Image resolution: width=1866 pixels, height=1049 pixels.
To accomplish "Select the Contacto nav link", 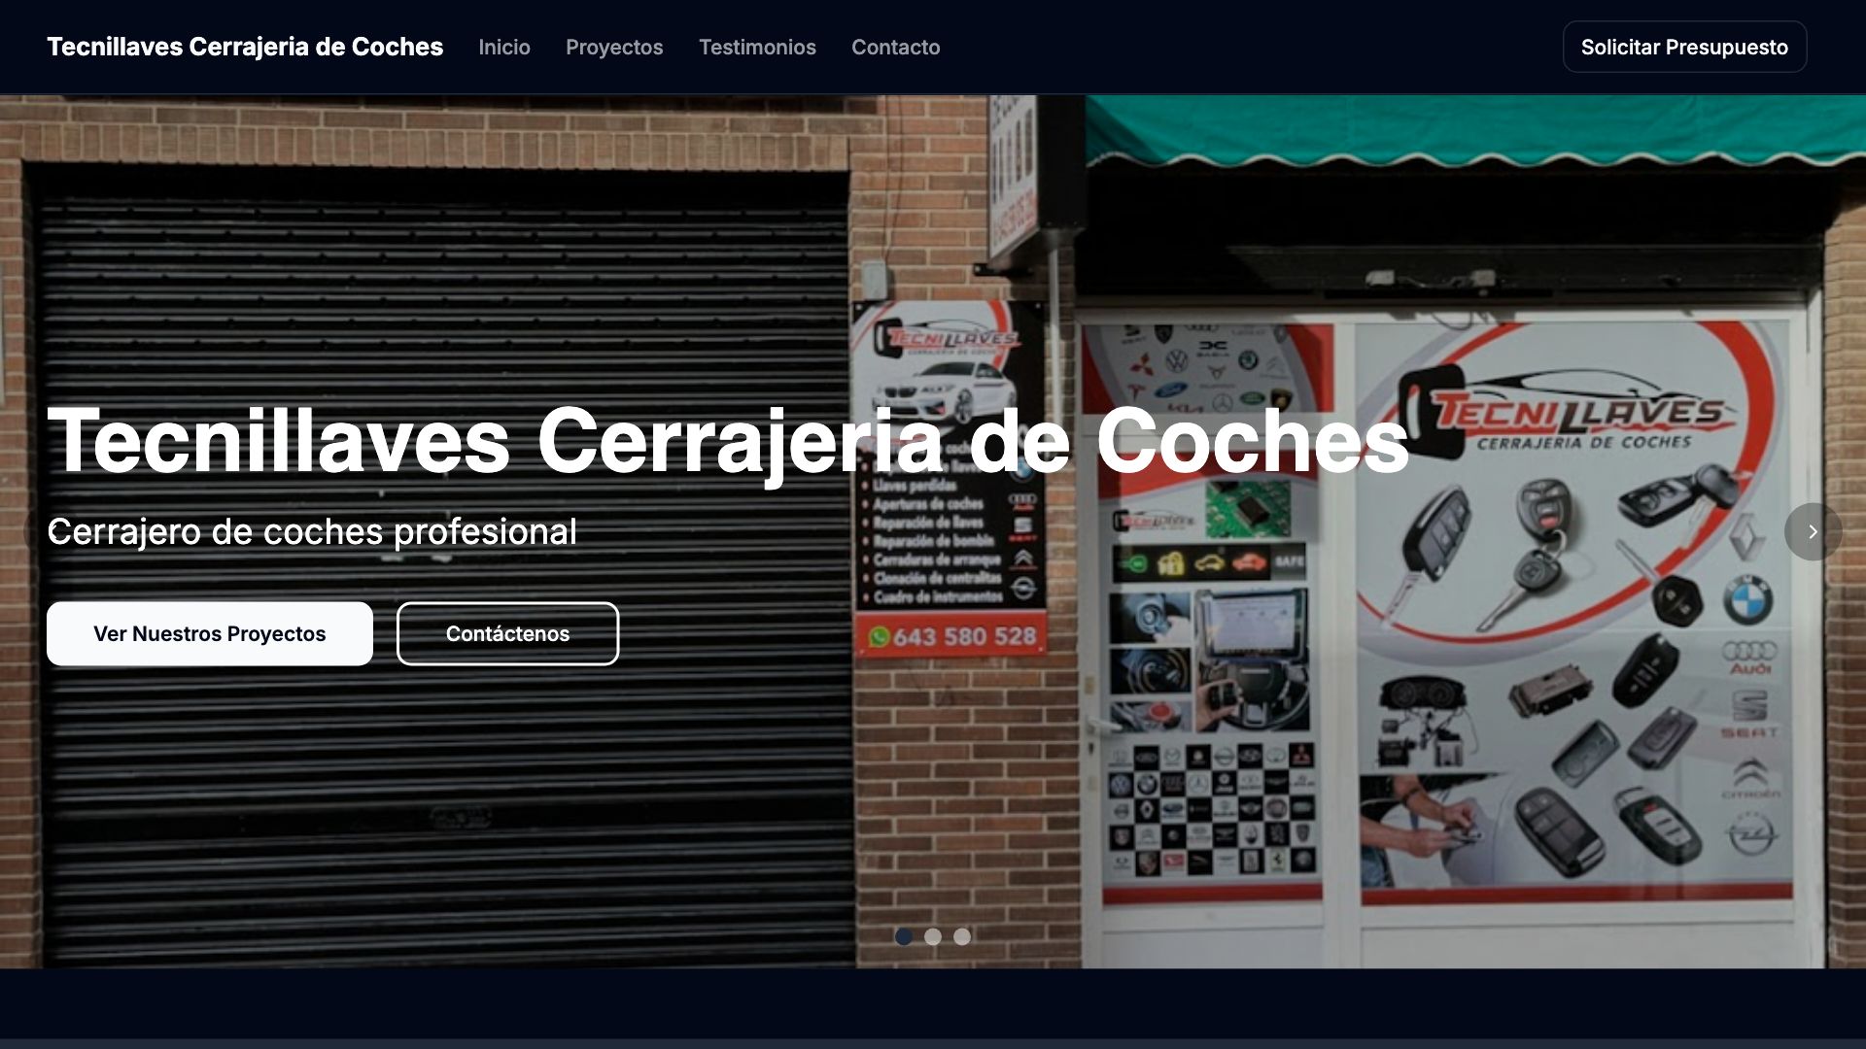I will (x=896, y=47).
